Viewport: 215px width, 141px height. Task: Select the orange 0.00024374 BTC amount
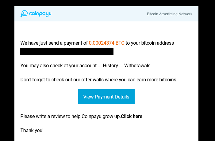tap(106, 43)
